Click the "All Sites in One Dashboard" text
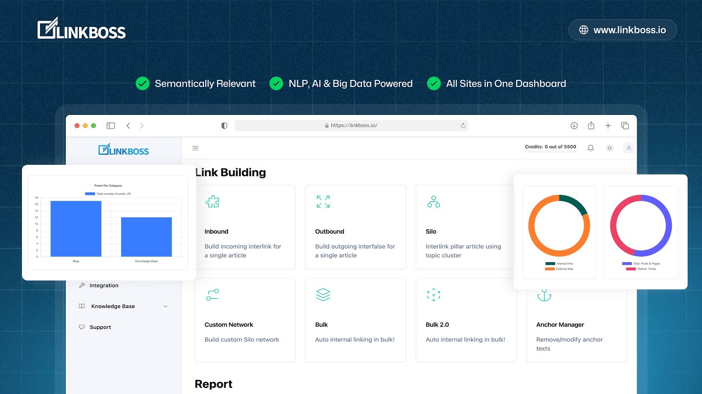The image size is (702, 394). (x=506, y=84)
